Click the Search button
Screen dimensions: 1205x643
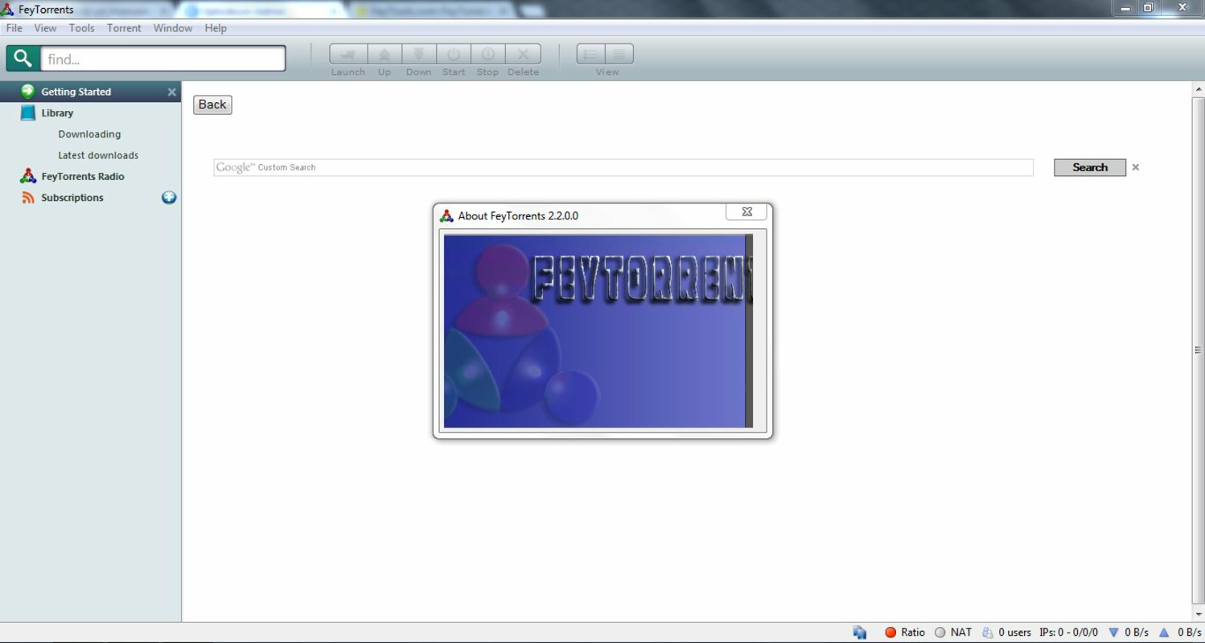1090,167
